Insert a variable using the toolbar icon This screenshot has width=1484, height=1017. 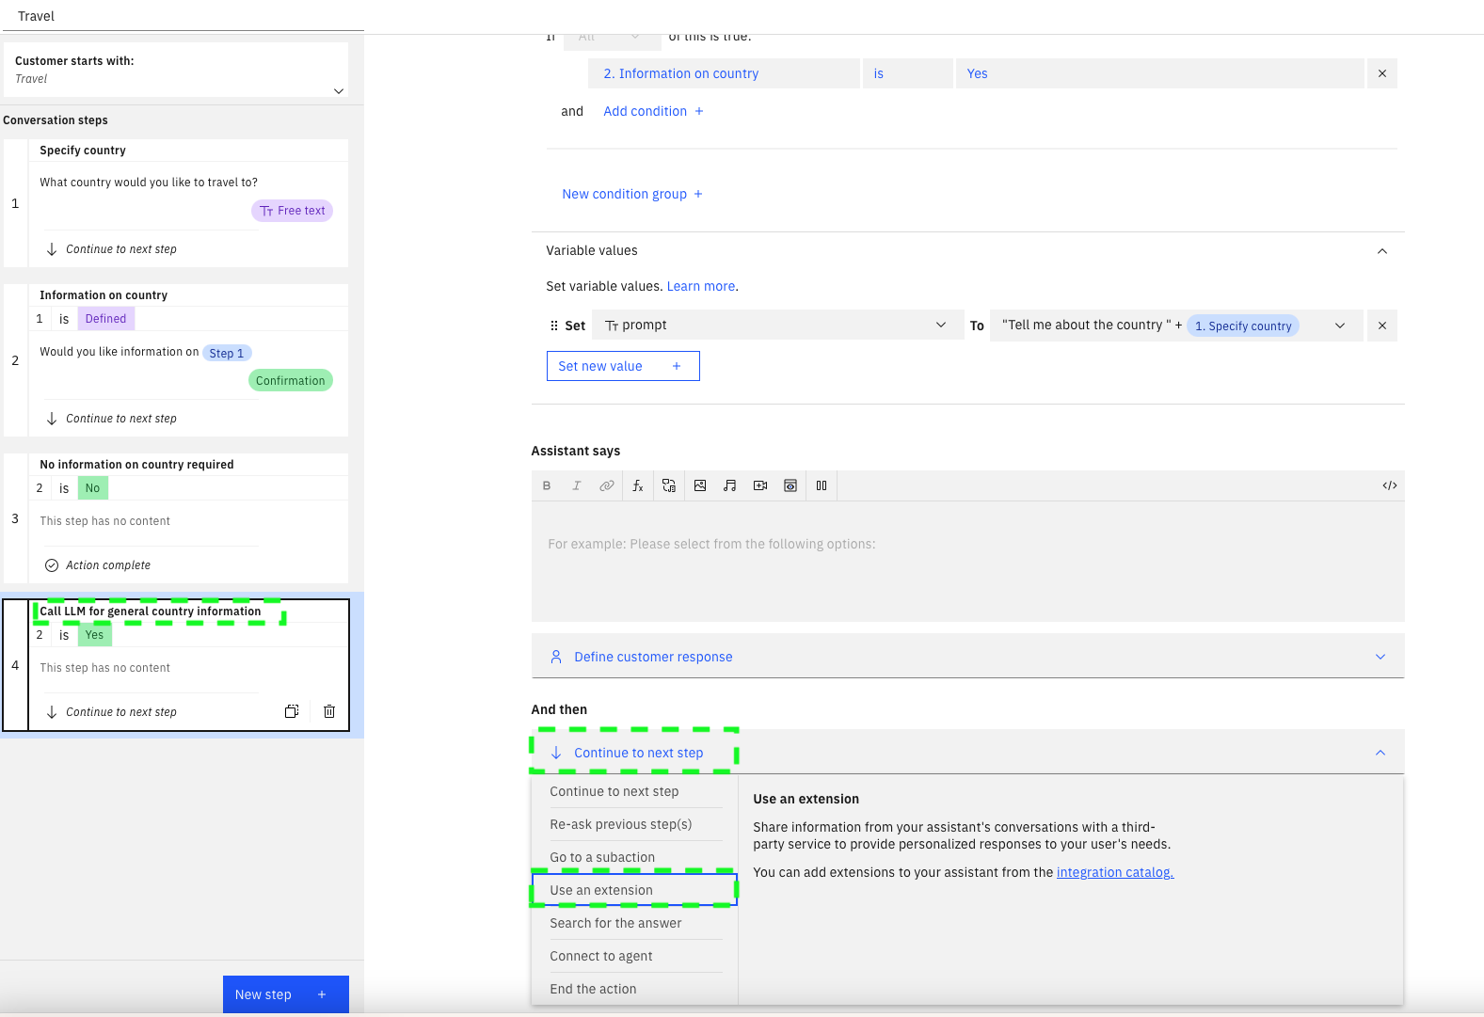pyautogui.click(x=669, y=485)
